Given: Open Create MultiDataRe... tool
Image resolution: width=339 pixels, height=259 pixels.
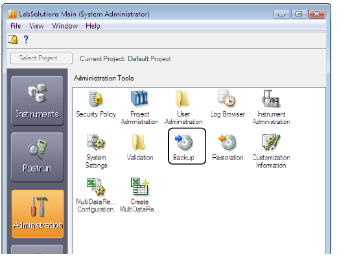Looking at the screenshot, I should (139, 195).
